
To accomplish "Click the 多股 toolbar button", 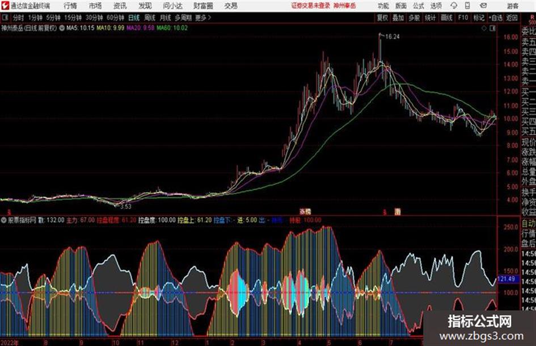I will (x=414, y=18).
